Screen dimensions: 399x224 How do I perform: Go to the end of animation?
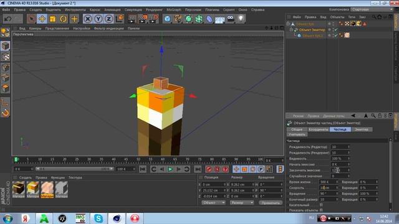pyautogui.click(x=198, y=169)
